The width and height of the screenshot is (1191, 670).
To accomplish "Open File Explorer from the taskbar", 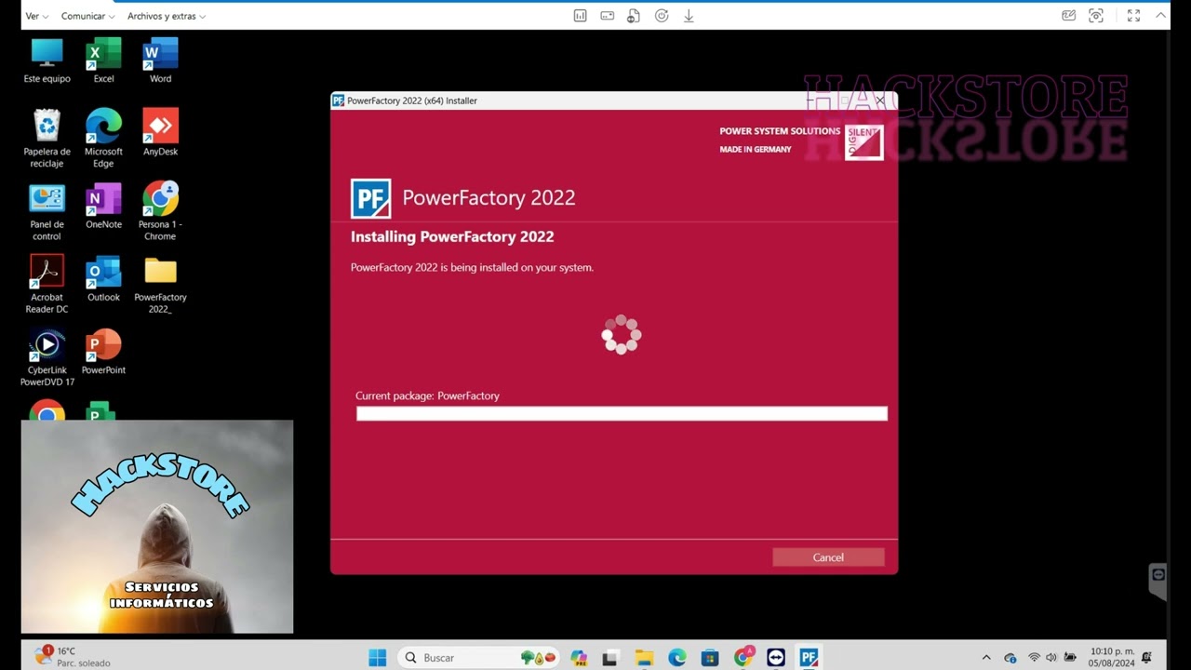I will [x=644, y=658].
